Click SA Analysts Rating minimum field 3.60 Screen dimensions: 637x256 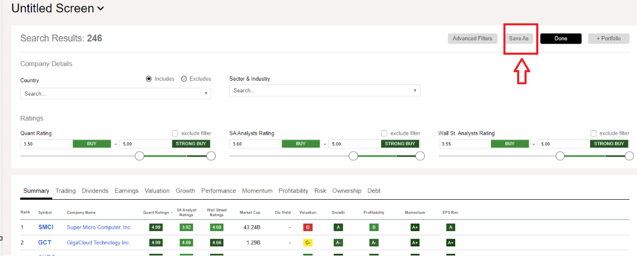tap(255, 144)
